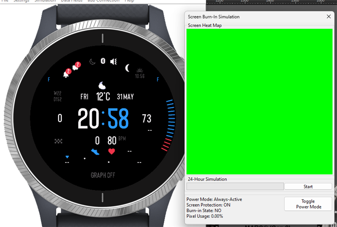Click the red heart rate icon
This screenshot has height=227, width=337.
click(112, 151)
